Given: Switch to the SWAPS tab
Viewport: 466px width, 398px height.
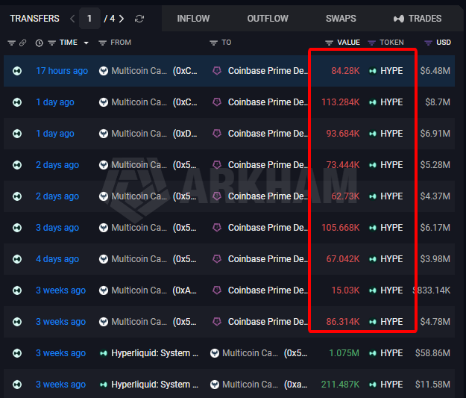Looking at the screenshot, I should click(x=341, y=19).
